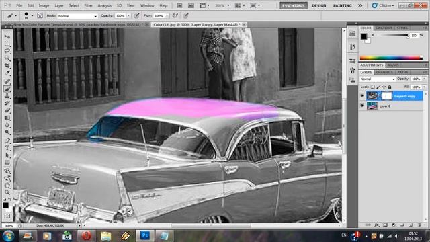
Task: Open the layer blend mode dropdown
Action: (378, 79)
